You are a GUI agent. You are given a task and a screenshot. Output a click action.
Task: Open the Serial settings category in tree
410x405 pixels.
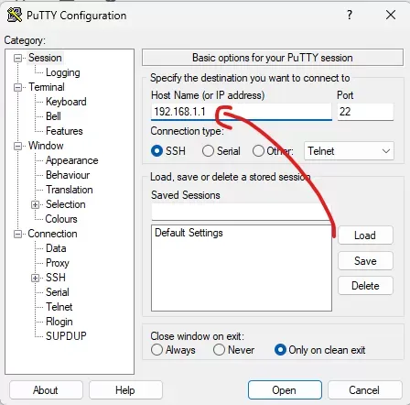[58, 292]
